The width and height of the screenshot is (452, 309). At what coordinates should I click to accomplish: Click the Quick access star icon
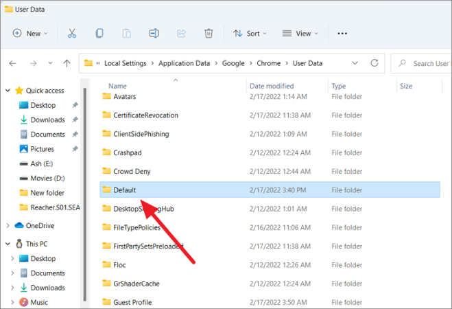[x=19, y=91]
